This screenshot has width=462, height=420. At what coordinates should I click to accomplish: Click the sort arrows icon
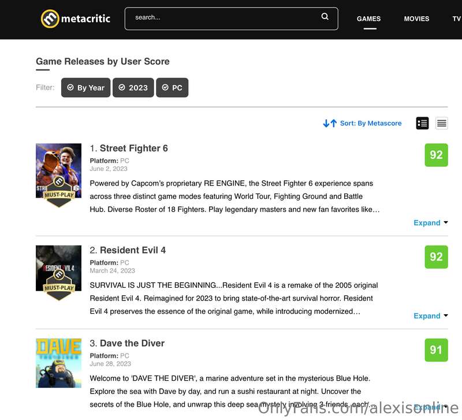pos(330,123)
